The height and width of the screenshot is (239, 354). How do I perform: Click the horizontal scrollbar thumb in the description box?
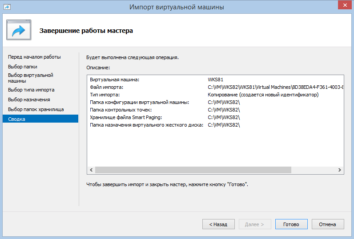pyautogui.click(x=193, y=170)
